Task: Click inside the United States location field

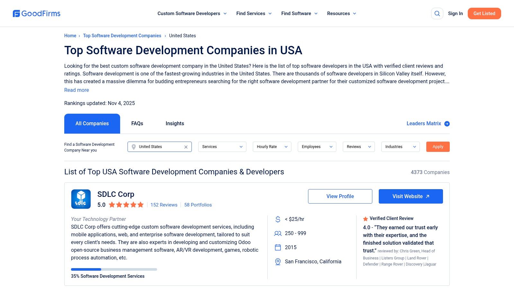Action: 157,147
